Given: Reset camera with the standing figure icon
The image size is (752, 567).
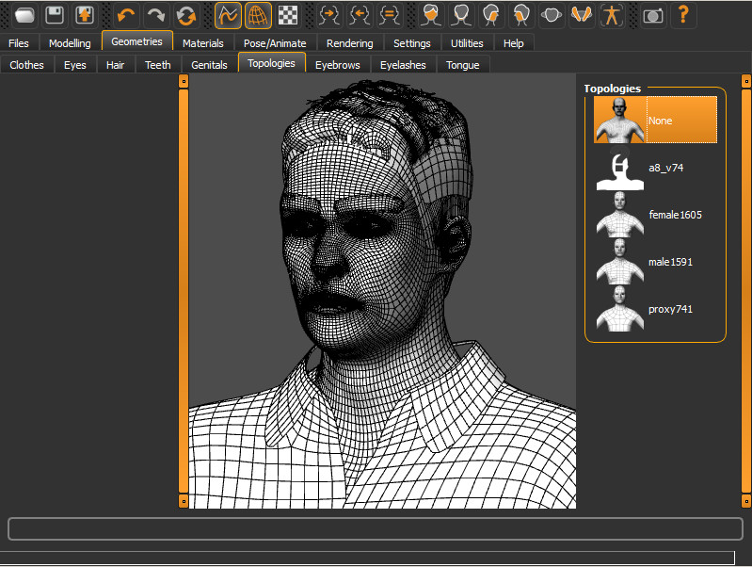Looking at the screenshot, I should coord(612,15).
